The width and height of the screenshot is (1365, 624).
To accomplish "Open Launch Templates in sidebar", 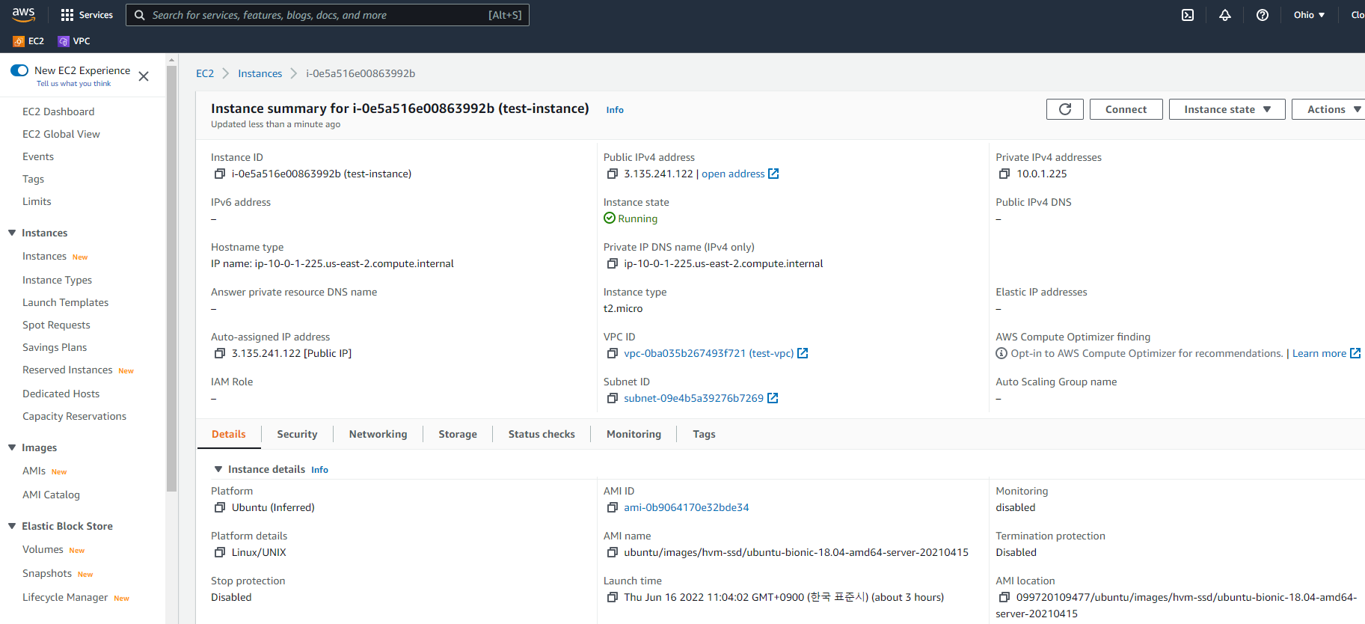I will (x=65, y=302).
